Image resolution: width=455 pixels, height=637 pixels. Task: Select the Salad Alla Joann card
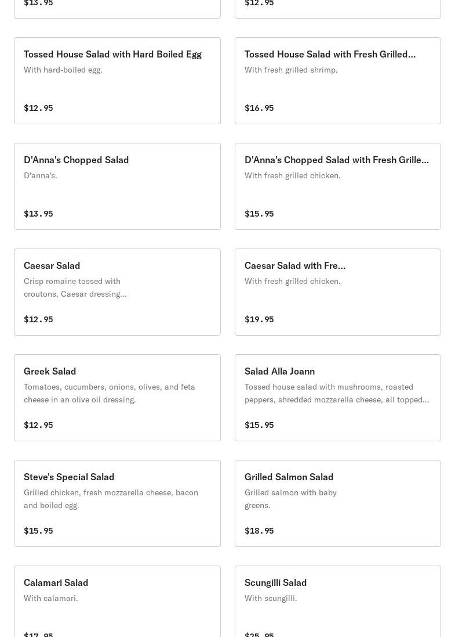pos(279,372)
